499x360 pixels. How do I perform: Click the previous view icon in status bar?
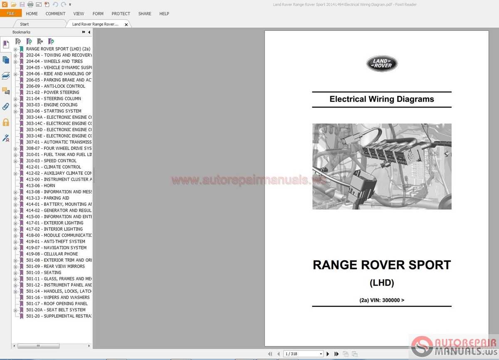pos(346,354)
